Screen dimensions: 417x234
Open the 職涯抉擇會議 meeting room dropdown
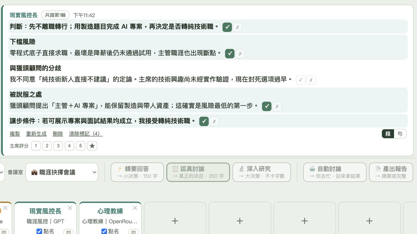tap(62, 172)
